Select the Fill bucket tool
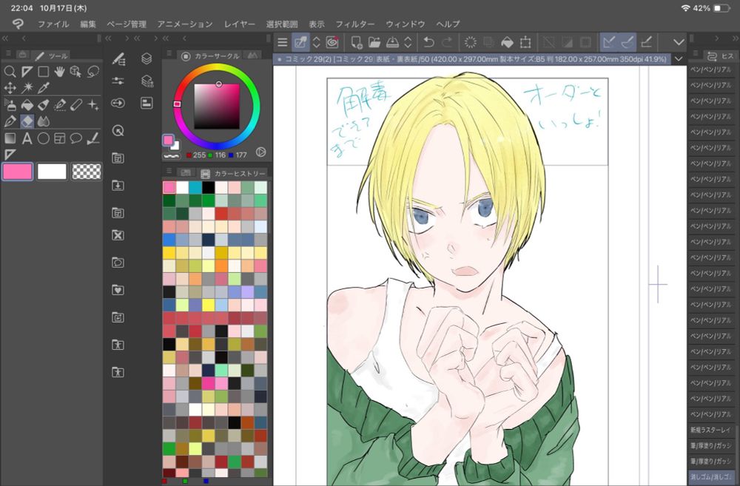The width and height of the screenshot is (740, 486). pos(27,105)
